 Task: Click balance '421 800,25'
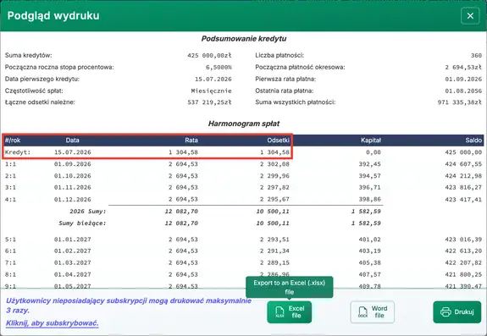(463, 274)
